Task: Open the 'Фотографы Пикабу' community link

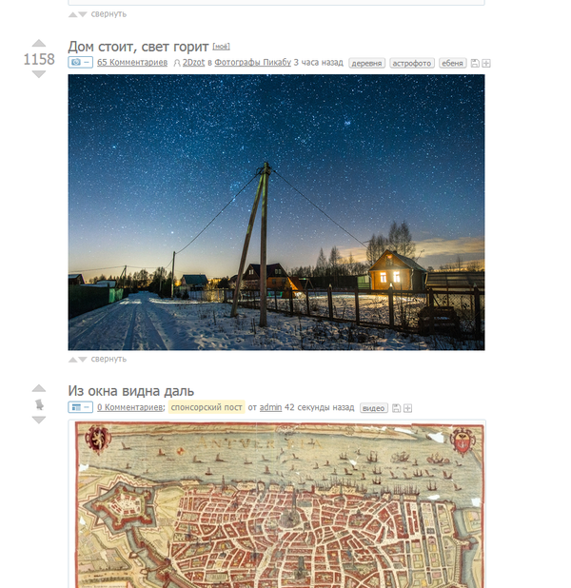Action: [x=252, y=62]
